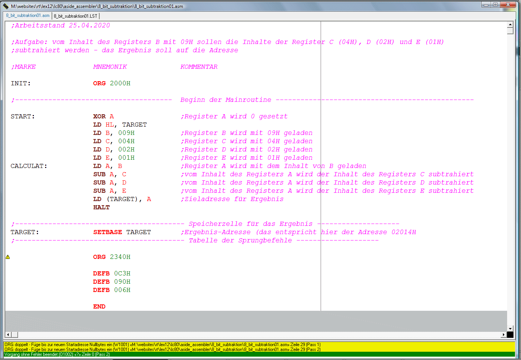Switch to the 8_bit_subtraktion01.LST tab
521x360 pixels.
[75, 16]
